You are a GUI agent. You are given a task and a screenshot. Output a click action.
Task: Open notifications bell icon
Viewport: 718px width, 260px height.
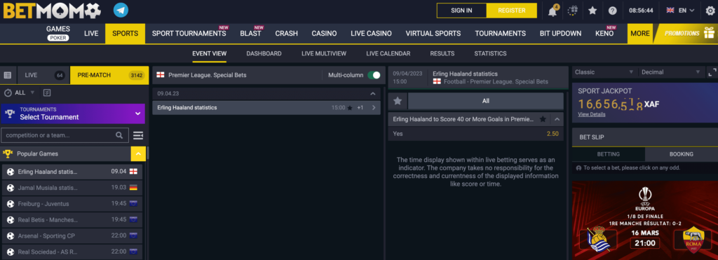pos(553,11)
